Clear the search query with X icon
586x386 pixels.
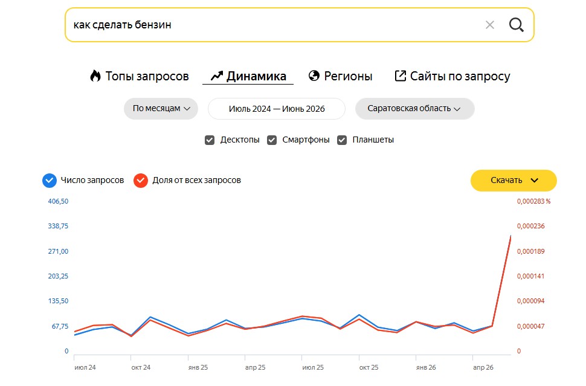coord(489,25)
